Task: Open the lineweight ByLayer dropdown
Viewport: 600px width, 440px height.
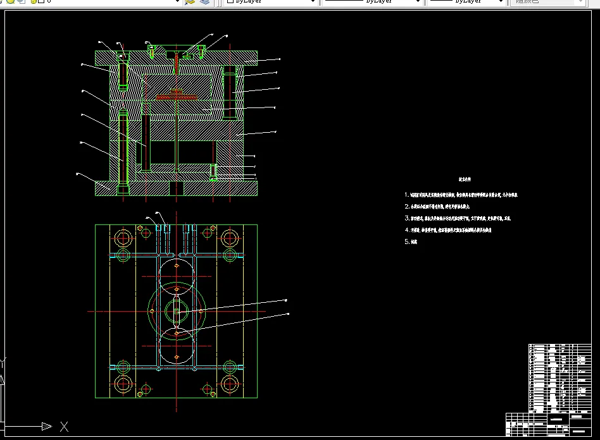Action: pyautogui.click(x=466, y=1)
